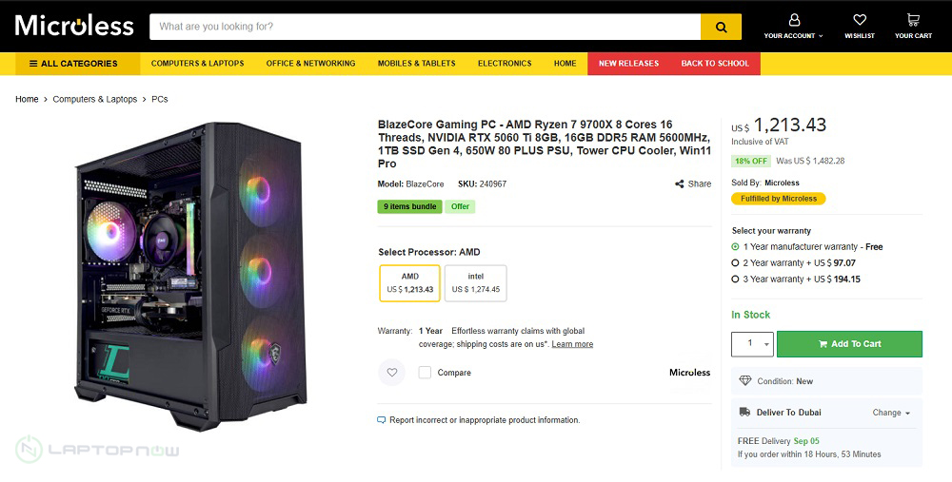The height and width of the screenshot is (482, 952).
Task: Click the Microless logo
Action: 74,26
